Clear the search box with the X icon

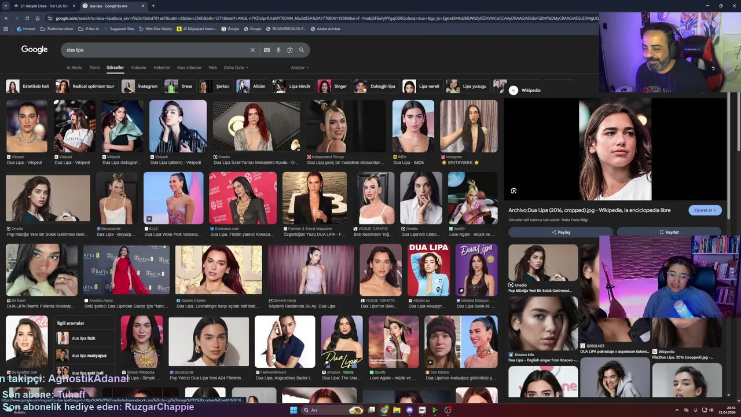pyautogui.click(x=252, y=50)
